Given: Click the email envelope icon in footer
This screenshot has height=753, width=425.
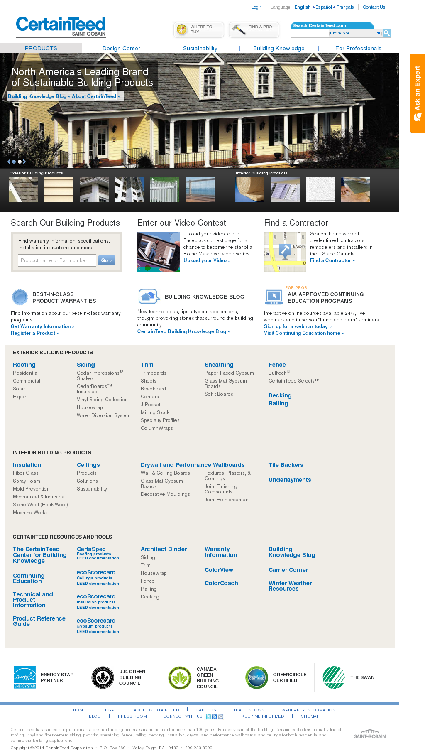Looking at the screenshot, I should click(221, 716).
